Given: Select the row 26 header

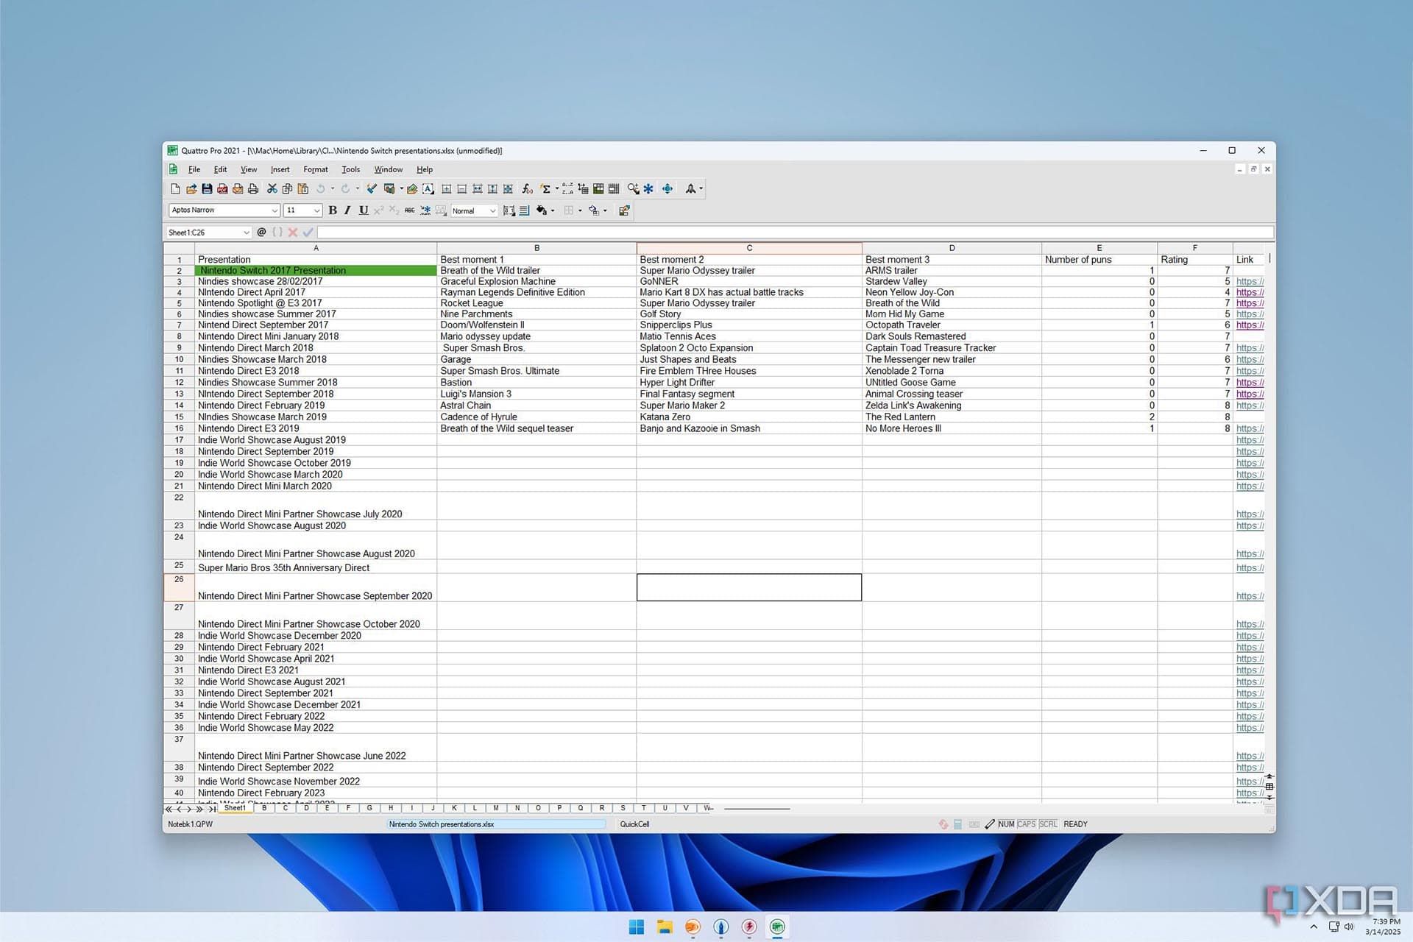Looking at the screenshot, I should [179, 587].
